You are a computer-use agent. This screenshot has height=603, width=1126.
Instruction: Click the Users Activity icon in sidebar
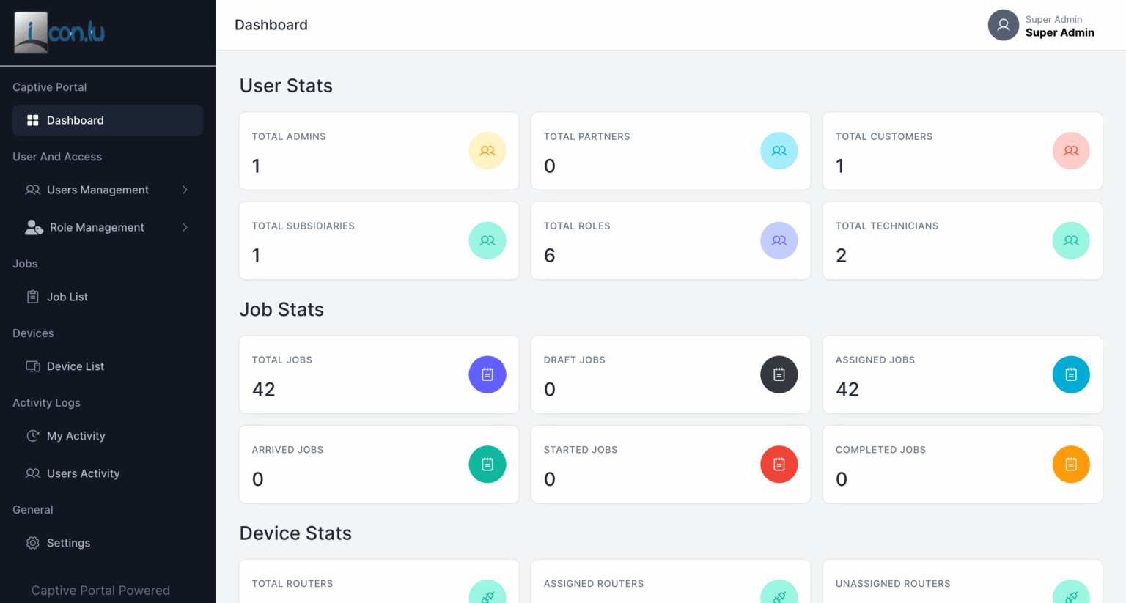32,473
